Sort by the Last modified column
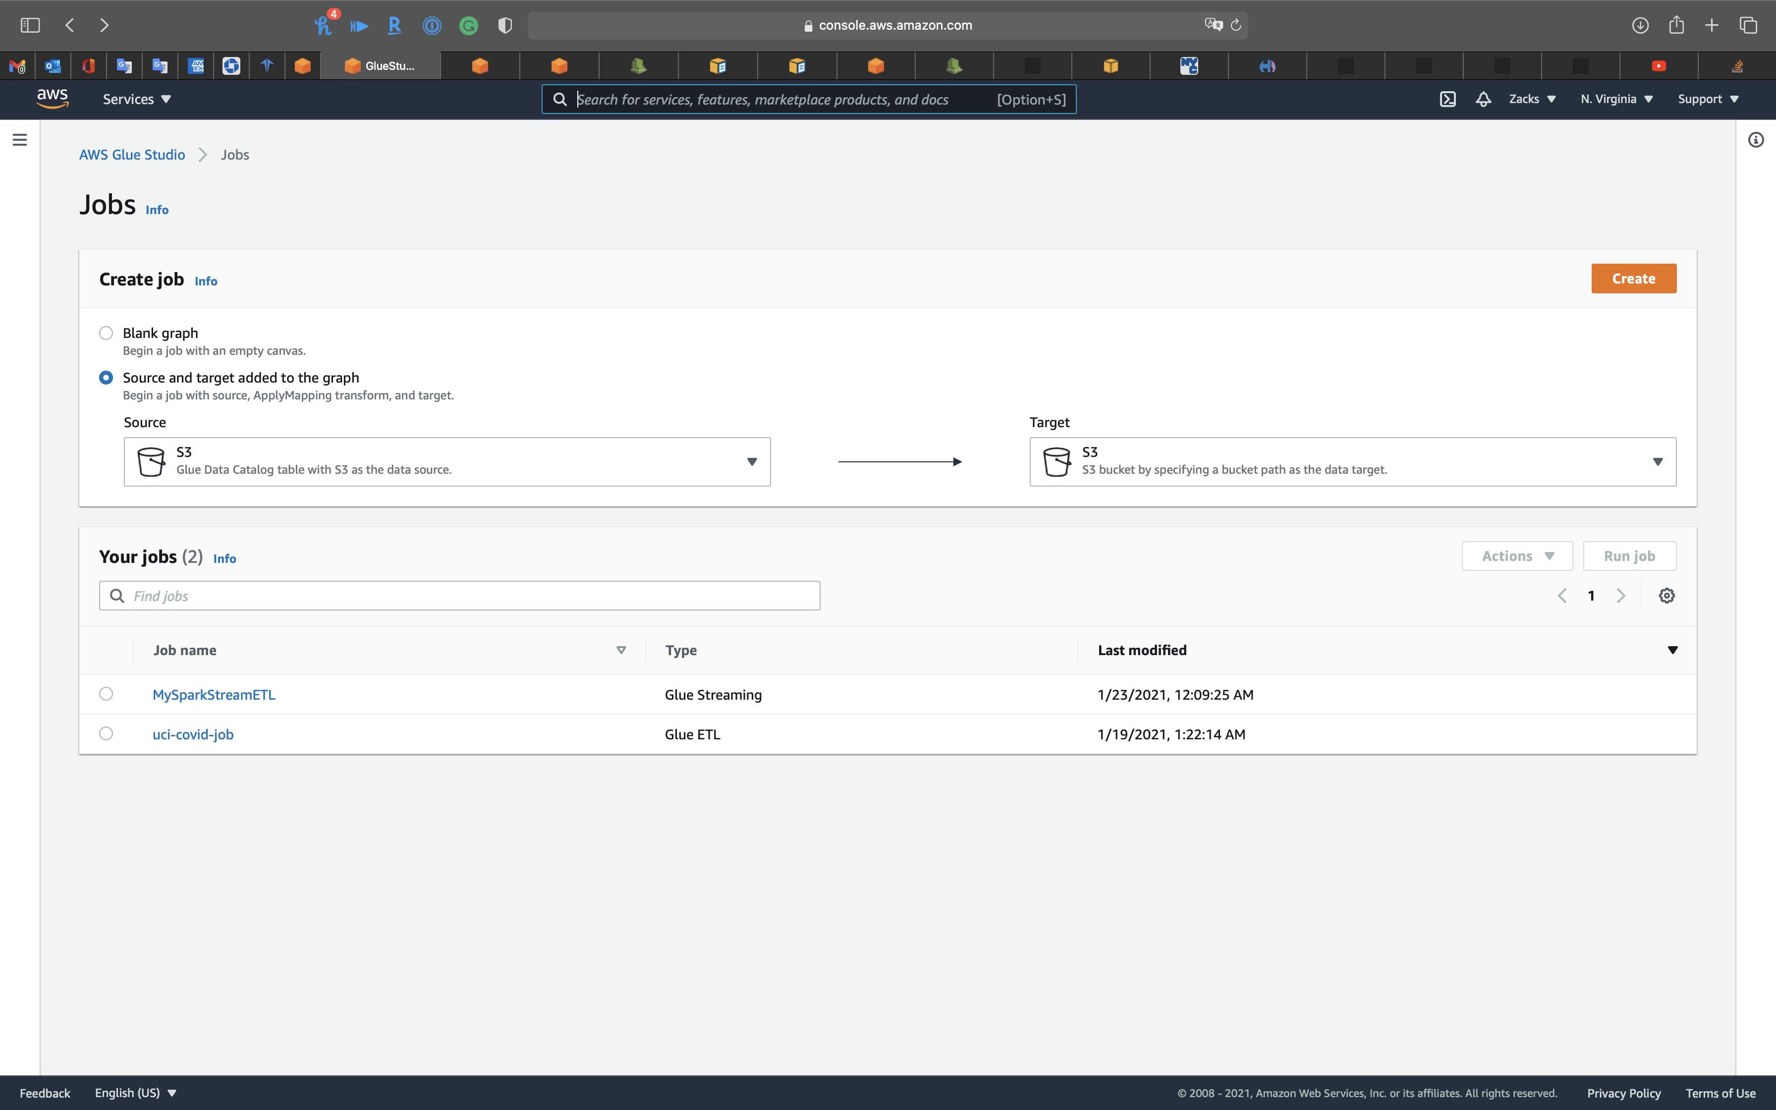1776x1110 pixels. pos(1142,650)
